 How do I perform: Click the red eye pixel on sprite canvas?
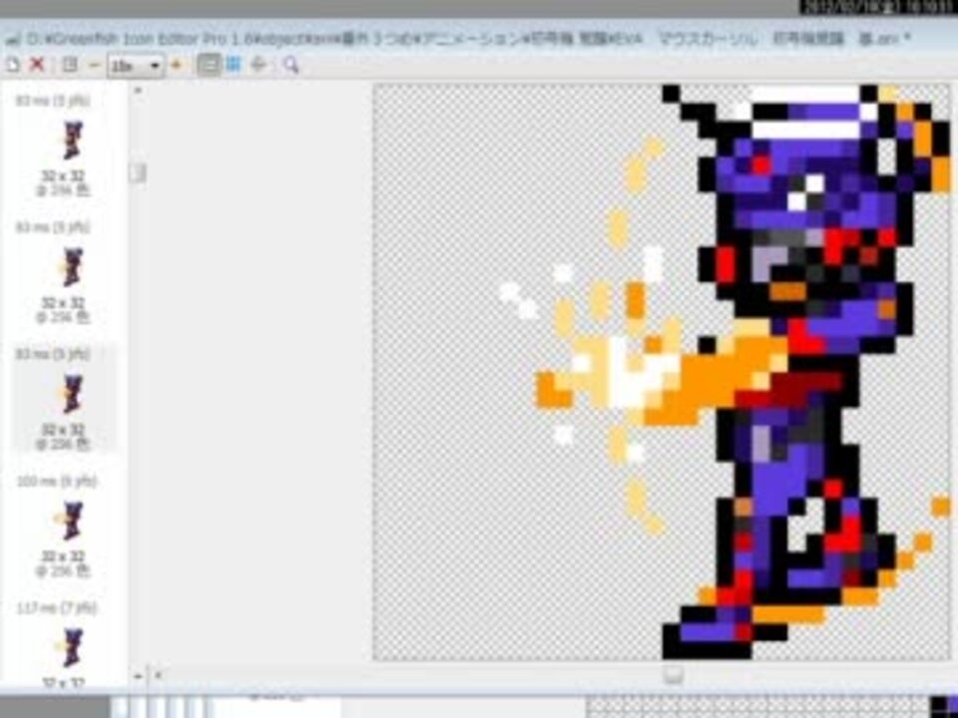tap(760, 166)
